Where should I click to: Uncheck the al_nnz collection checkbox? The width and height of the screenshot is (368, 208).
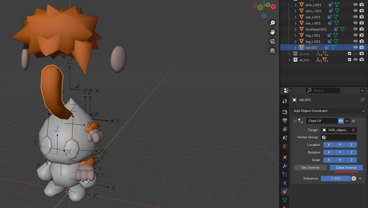[350, 53]
